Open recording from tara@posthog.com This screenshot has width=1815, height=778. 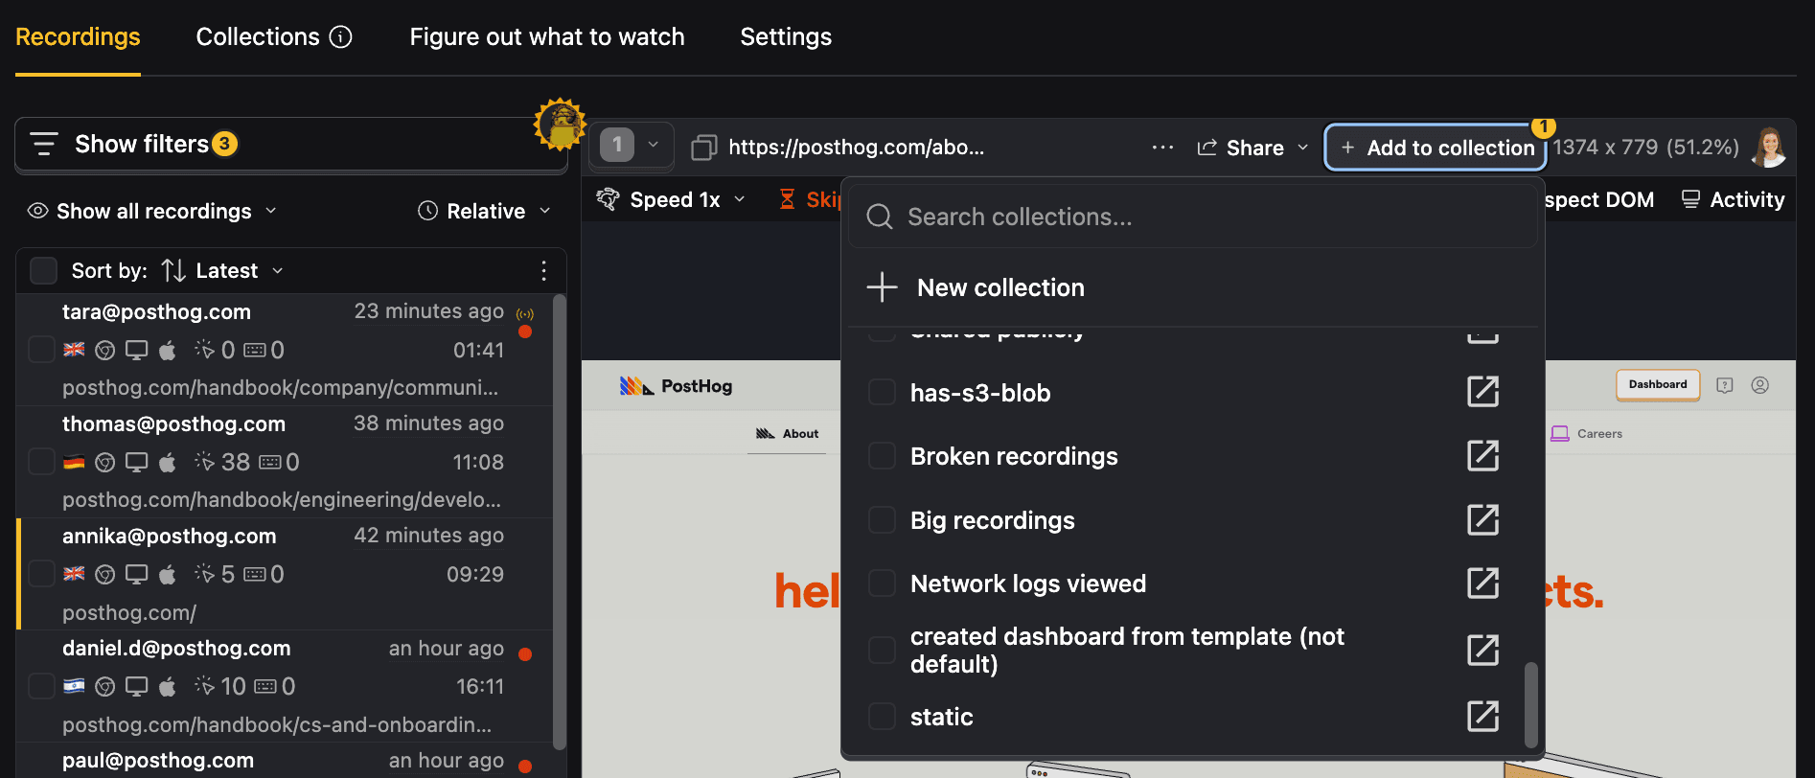(284, 350)
